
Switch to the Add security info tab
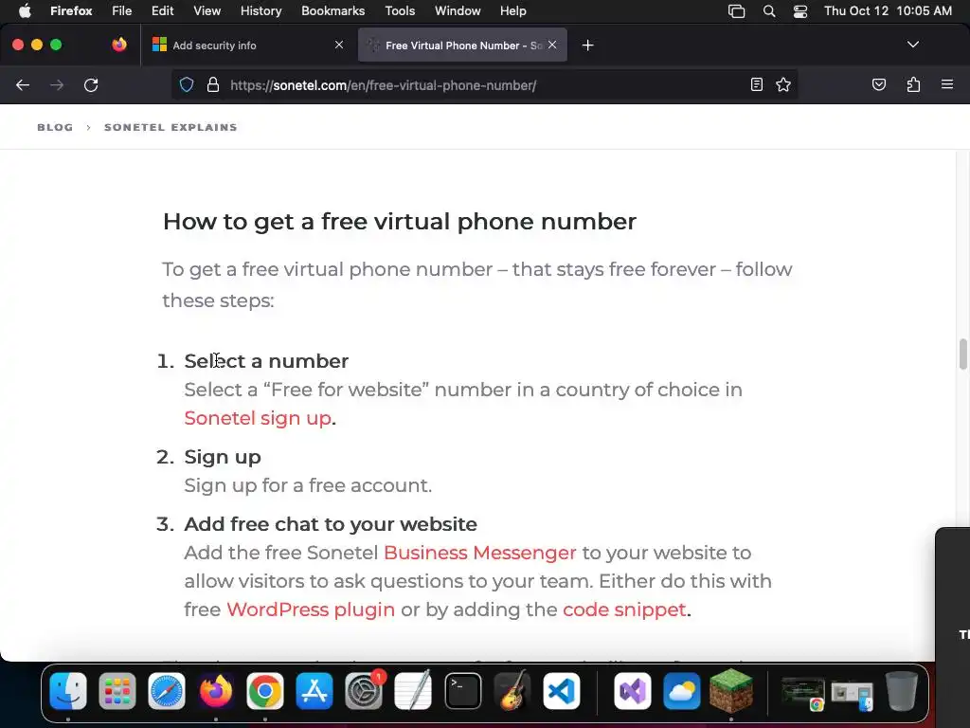pyautogui.click(x=247, y=45)
